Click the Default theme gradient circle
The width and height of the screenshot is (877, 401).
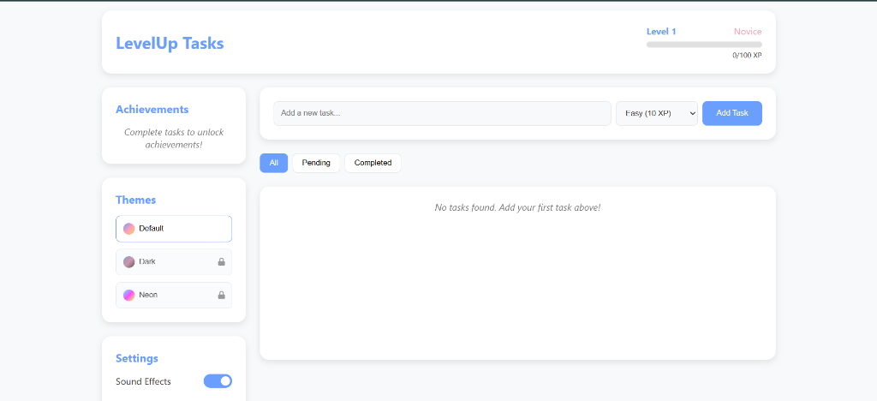[x=129, y=229]
